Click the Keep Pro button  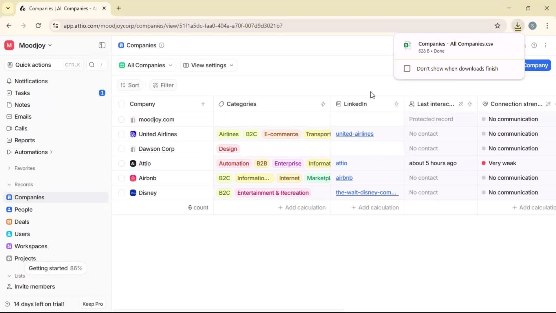click(x=92, y=304)
